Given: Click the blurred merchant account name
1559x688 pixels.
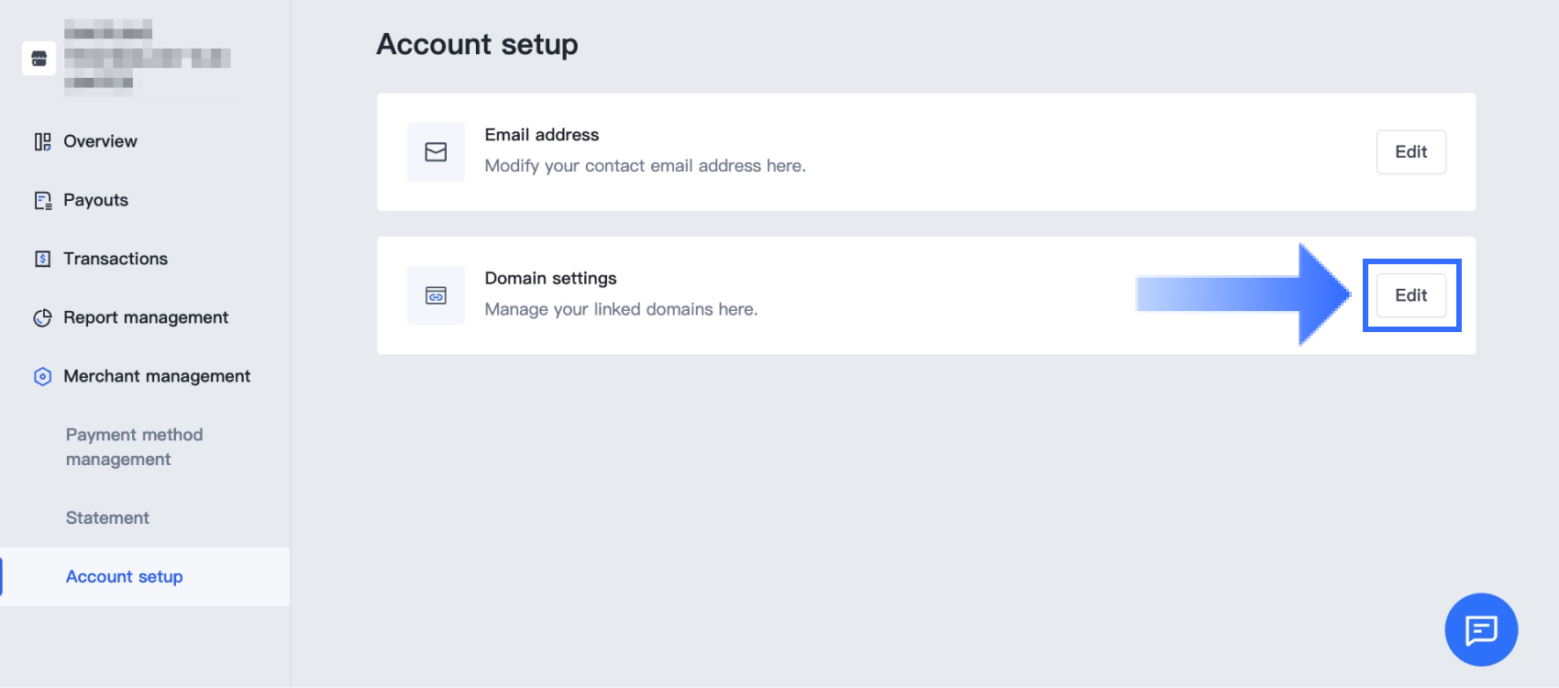Looking at the screenshot, I should pos(147,58).
